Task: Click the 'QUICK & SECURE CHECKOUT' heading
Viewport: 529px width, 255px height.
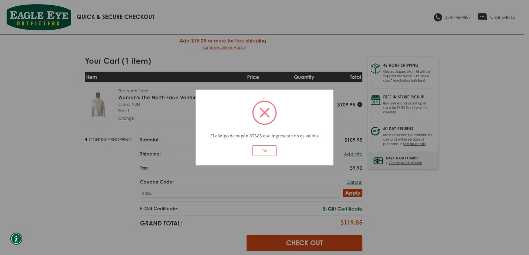Action: [x=116, y=17]
